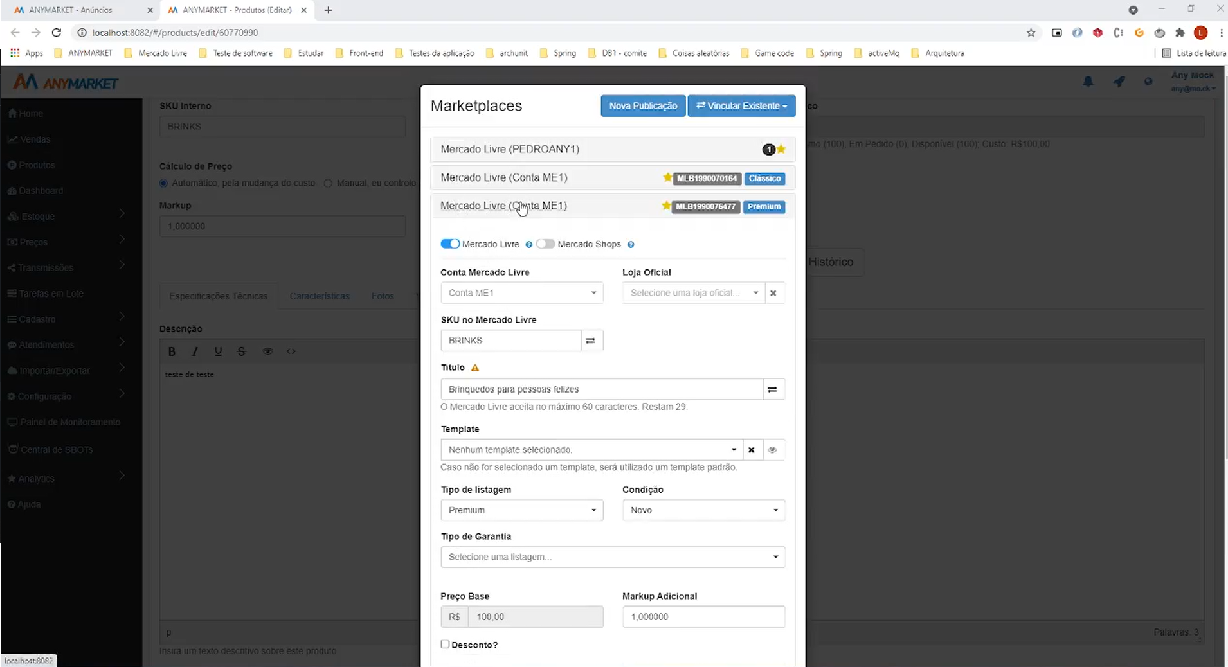This screenshot has height=667, width=1228.
Task: Select Automático price calculation radio
Action: [x=163, y=183]
